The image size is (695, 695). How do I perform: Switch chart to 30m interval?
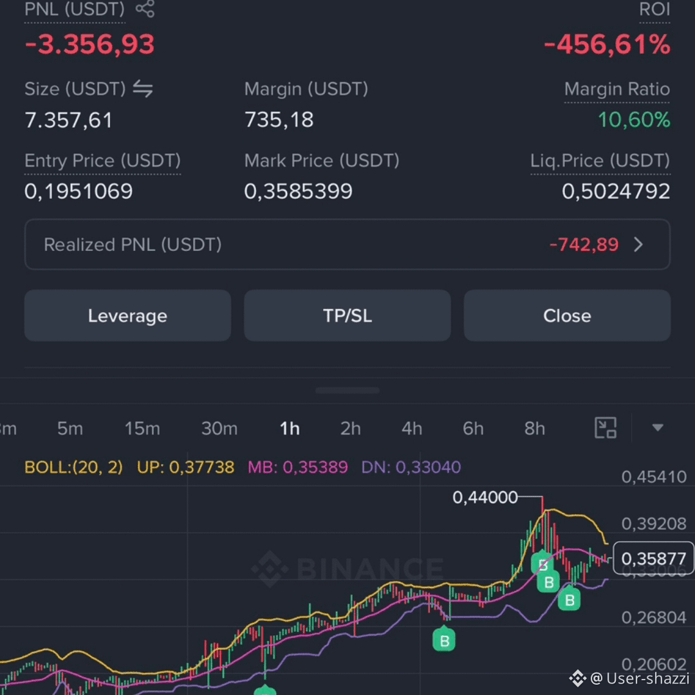tap(219, 429)
